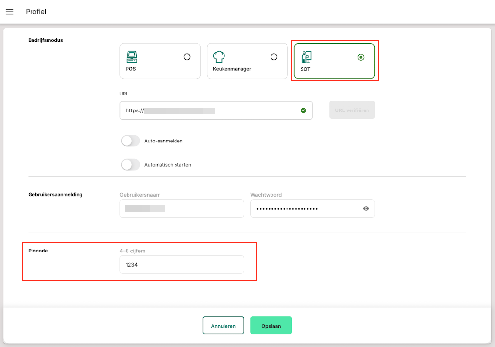
Task: Select the Keukenmanager radio button
Action: click(x=274, y=57)
